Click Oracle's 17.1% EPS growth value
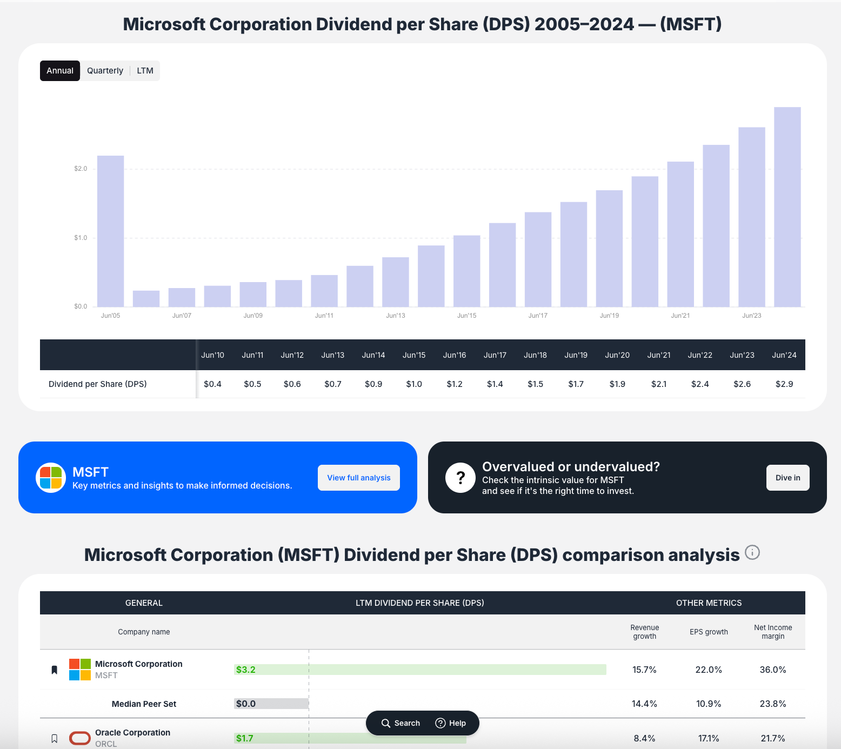Viewport: 841px width, 749px height. (709, 738)
